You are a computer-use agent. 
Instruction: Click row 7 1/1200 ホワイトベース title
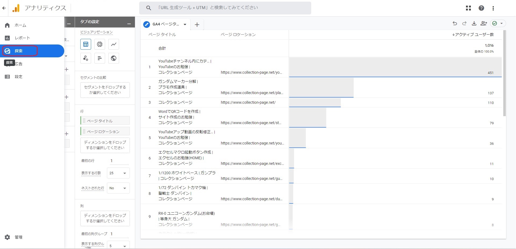(x=187, y=176)
